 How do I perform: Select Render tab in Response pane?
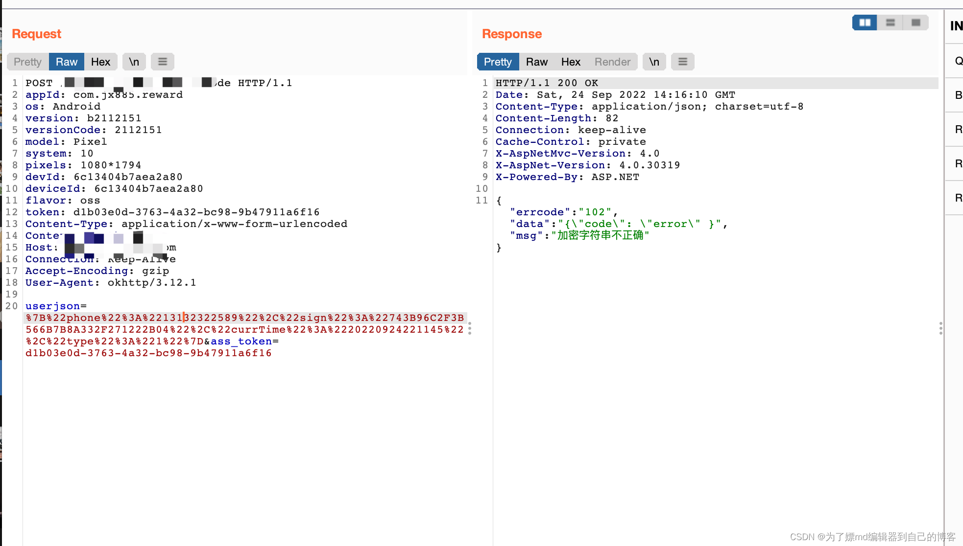pyautogui.click(x=612, y=62)
